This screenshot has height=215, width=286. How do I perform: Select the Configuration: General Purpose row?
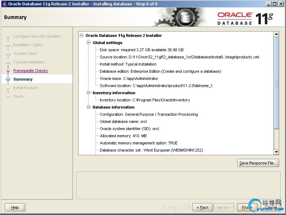pyautogui.click(x=149, y=114)
